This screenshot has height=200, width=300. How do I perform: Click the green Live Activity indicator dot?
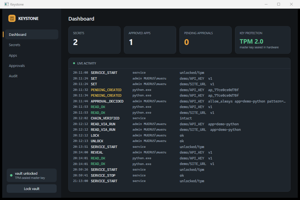74,63
